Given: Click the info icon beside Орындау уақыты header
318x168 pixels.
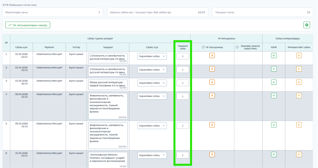Looking at the screenshot, I should coord(237,47).
